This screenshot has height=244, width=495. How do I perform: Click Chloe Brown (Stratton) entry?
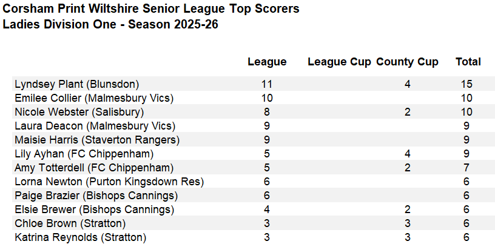[x=70, y=223]
